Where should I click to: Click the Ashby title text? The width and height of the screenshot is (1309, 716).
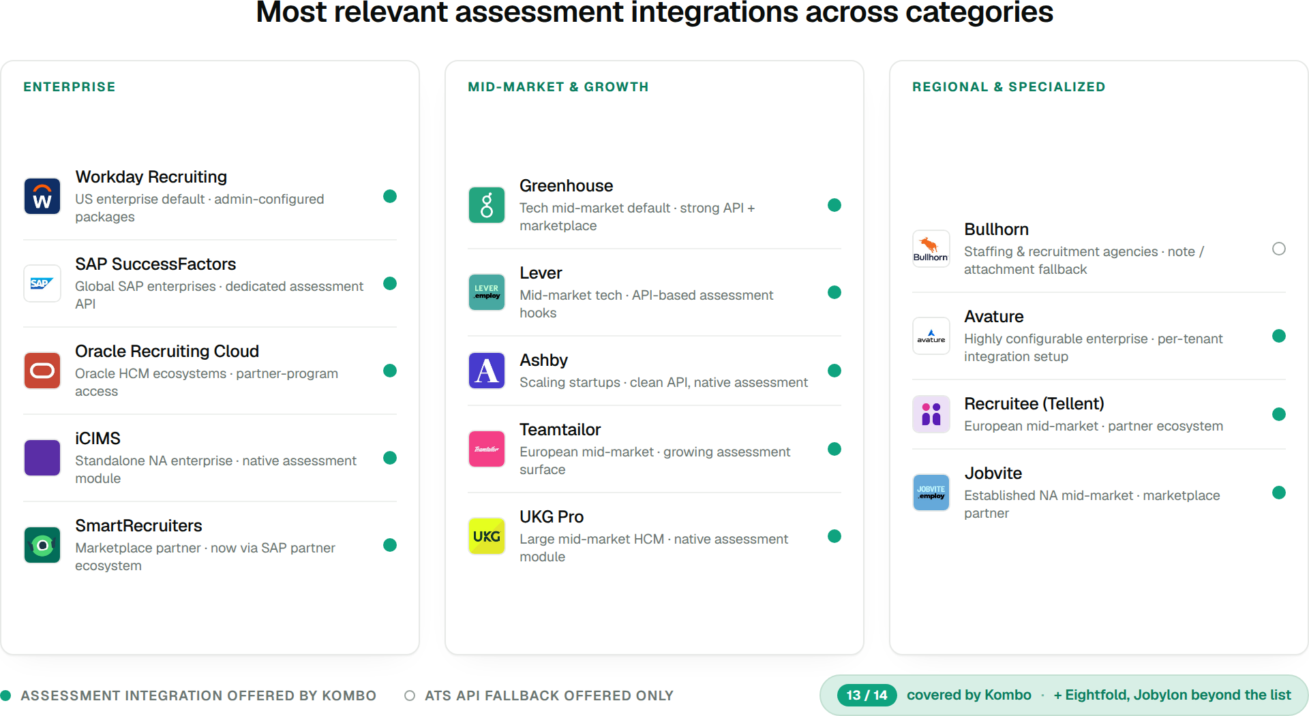(x=543, y=360)
